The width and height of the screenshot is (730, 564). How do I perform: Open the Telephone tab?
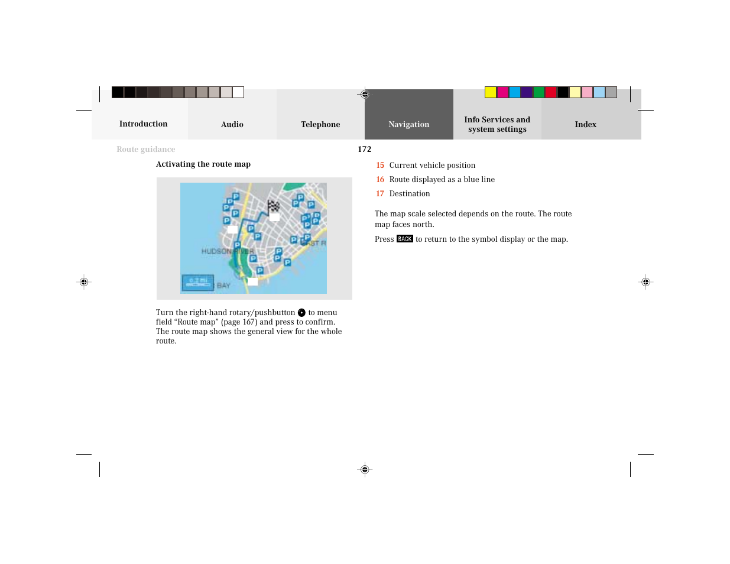(x=320, y=124)
